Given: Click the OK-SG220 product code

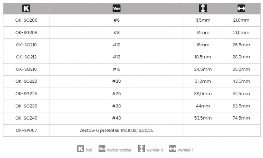Looking at the screenshot, I should tap(26, 81).
